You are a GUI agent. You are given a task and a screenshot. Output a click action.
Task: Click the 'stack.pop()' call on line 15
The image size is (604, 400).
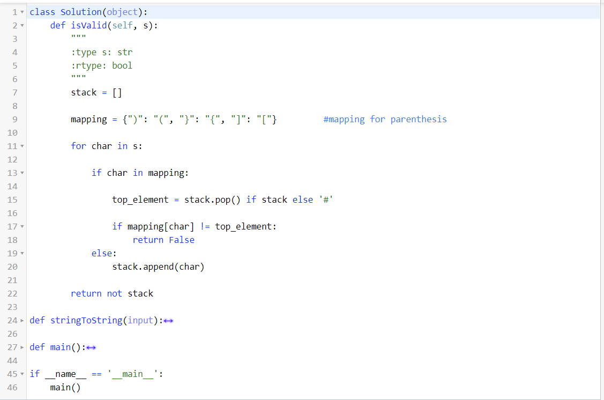click(x=212, y=200)
